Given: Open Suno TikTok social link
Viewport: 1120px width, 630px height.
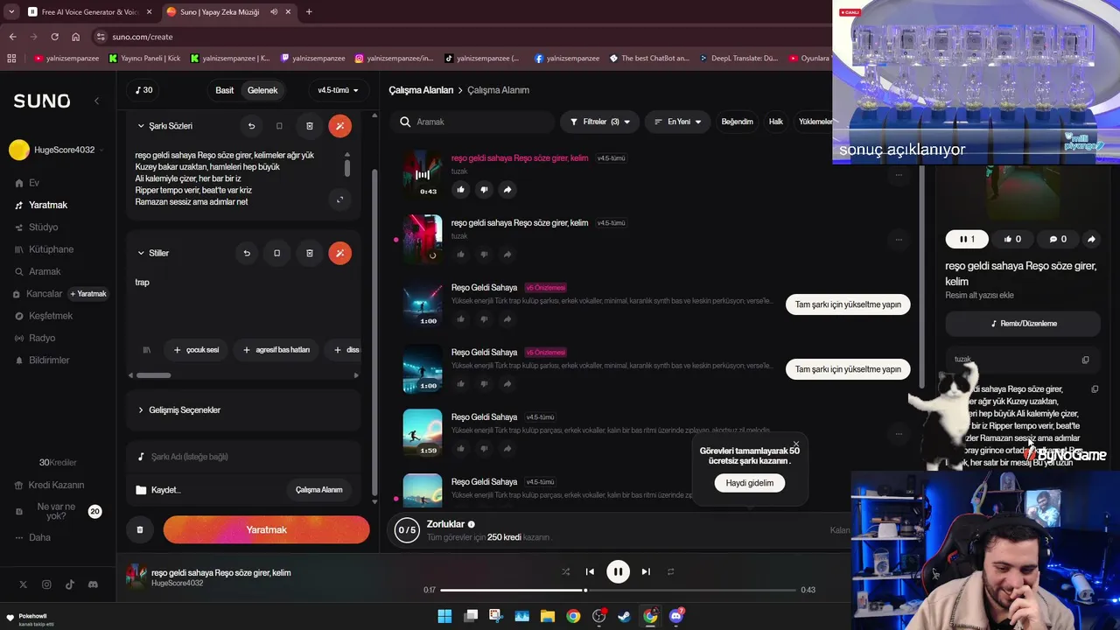Looking at the screenshot, I should 69,584.
